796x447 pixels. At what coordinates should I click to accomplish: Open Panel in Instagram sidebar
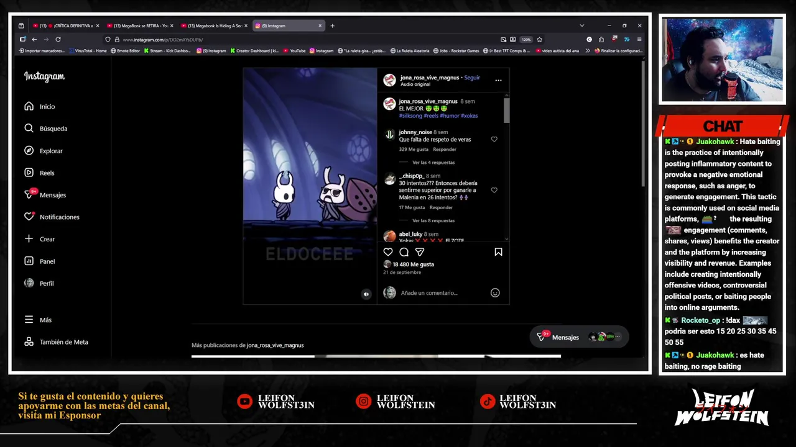(40, 261)
